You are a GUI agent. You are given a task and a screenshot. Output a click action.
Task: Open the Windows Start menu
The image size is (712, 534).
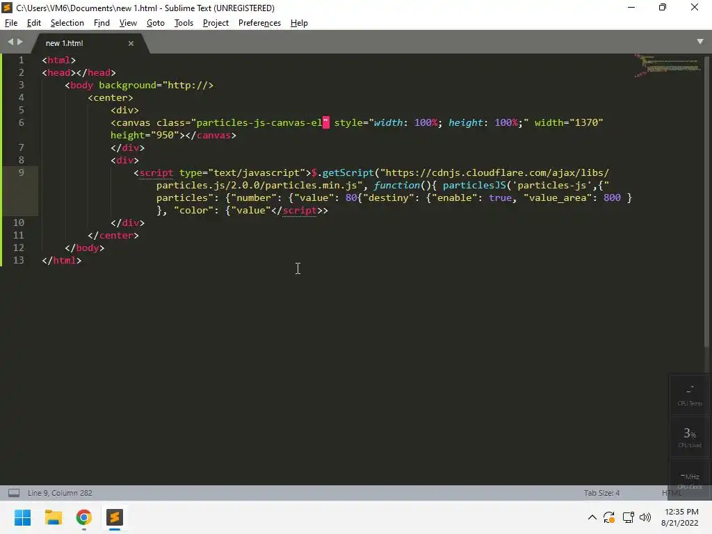pyautogui.click(x=23, y=517)
